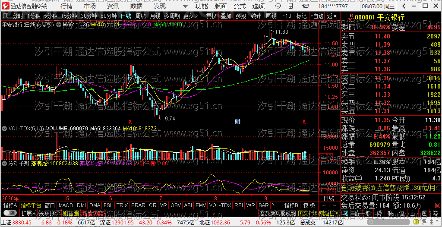
Task: Click the 上证 3830.45 index text
Action: 17,223
